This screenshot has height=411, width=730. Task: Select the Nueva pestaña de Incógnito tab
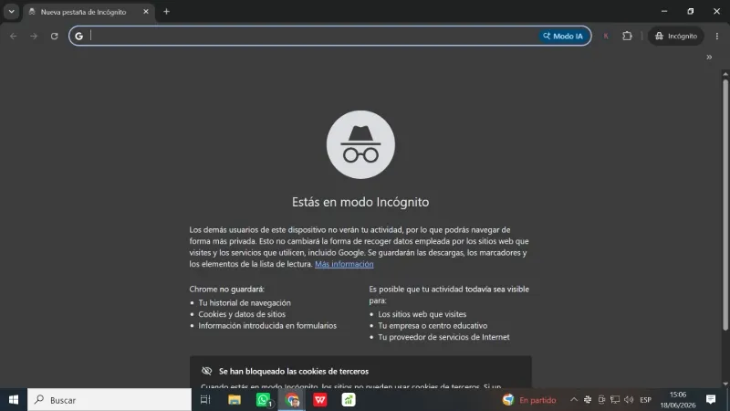tap(89, 12)
